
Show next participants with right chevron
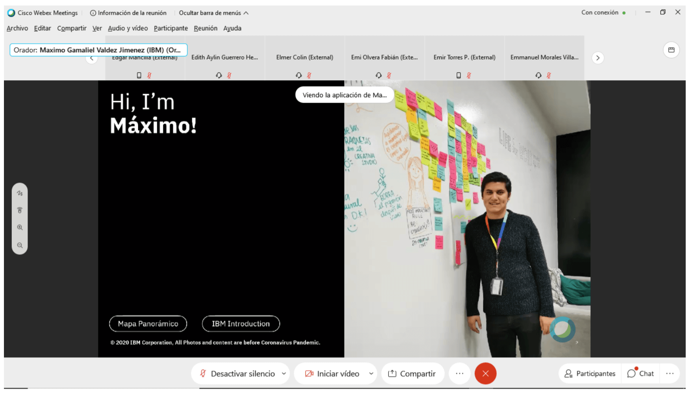click(x=598, y=58)
